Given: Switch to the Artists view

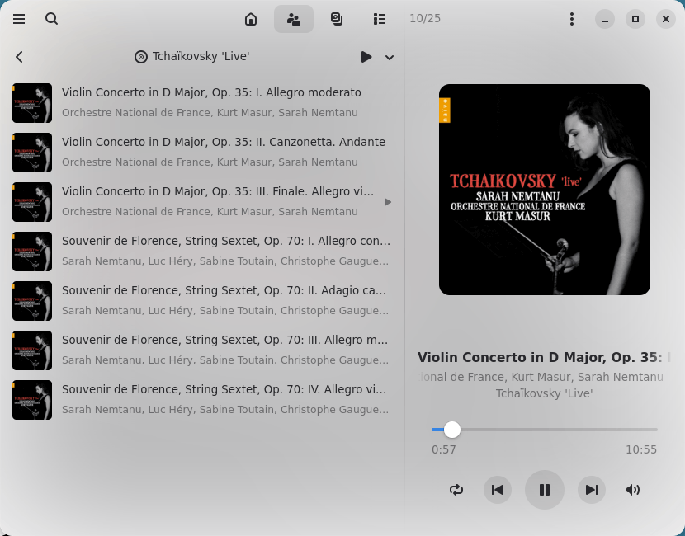Looking at the screenshot, I should click(294, 19).
